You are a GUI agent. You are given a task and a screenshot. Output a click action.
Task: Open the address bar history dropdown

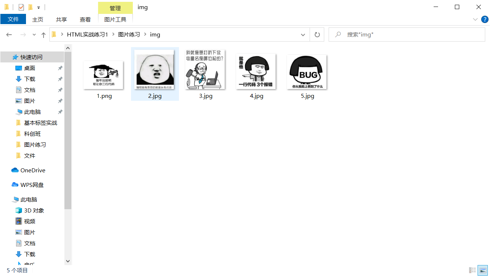[x=303, y=35]
